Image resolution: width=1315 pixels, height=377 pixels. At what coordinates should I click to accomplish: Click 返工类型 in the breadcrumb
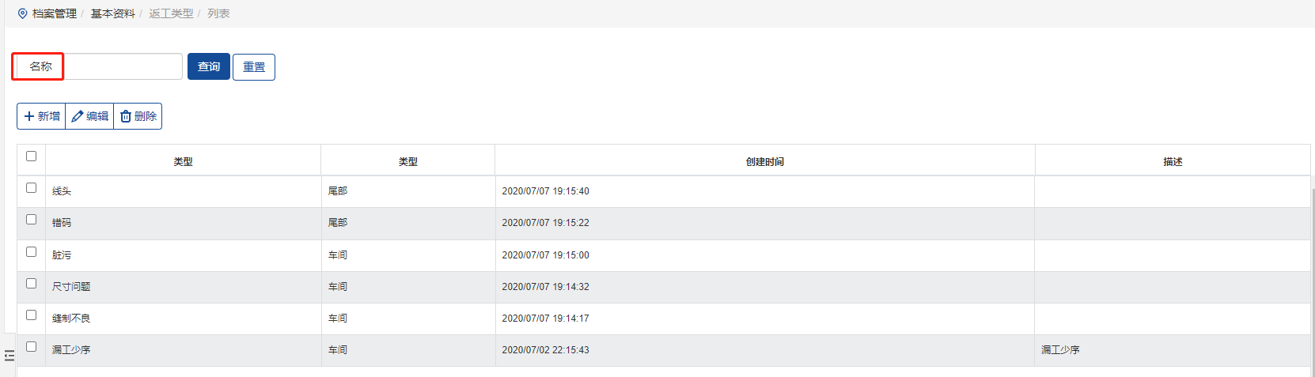point(171,13)
